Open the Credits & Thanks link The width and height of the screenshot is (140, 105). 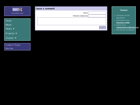click(x=13, y=45)
